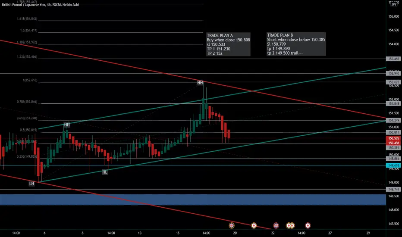This screenshot has height=237, width=402.
Task: Click the '1.236(153.466)' Fibonacci label
Action: 27,56
